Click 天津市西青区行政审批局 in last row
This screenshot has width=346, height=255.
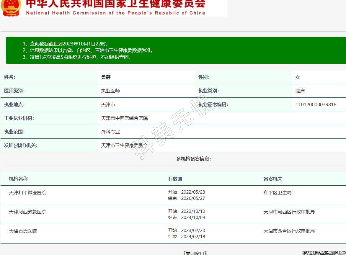pos(289,231)
